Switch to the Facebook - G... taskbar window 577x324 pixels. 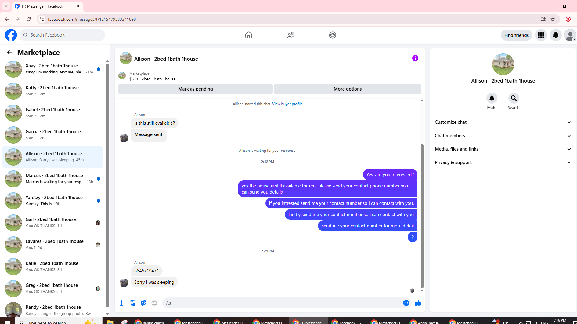point(348,322)
